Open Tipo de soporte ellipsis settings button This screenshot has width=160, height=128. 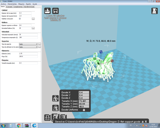click(39, 44)
